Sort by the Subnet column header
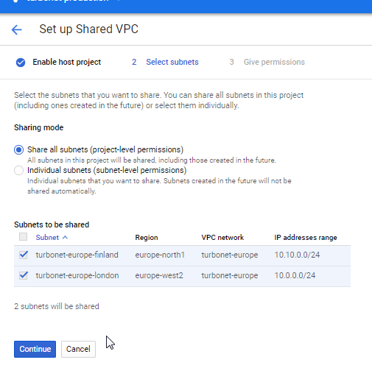Viewport: 372px width, 368px height. [x=47, y=238]
